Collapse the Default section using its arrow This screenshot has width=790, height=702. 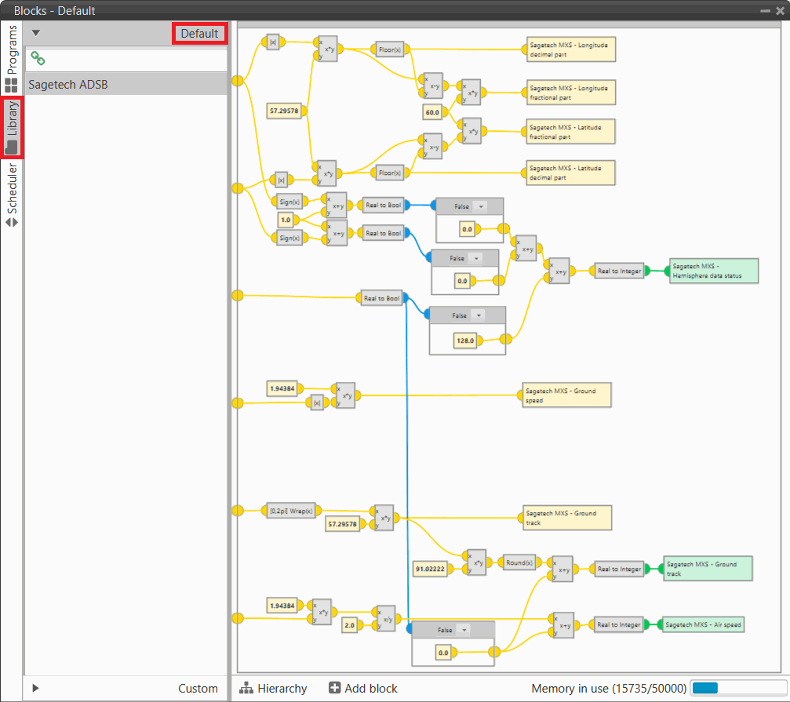pyautogui.click(x=35, y=34)
